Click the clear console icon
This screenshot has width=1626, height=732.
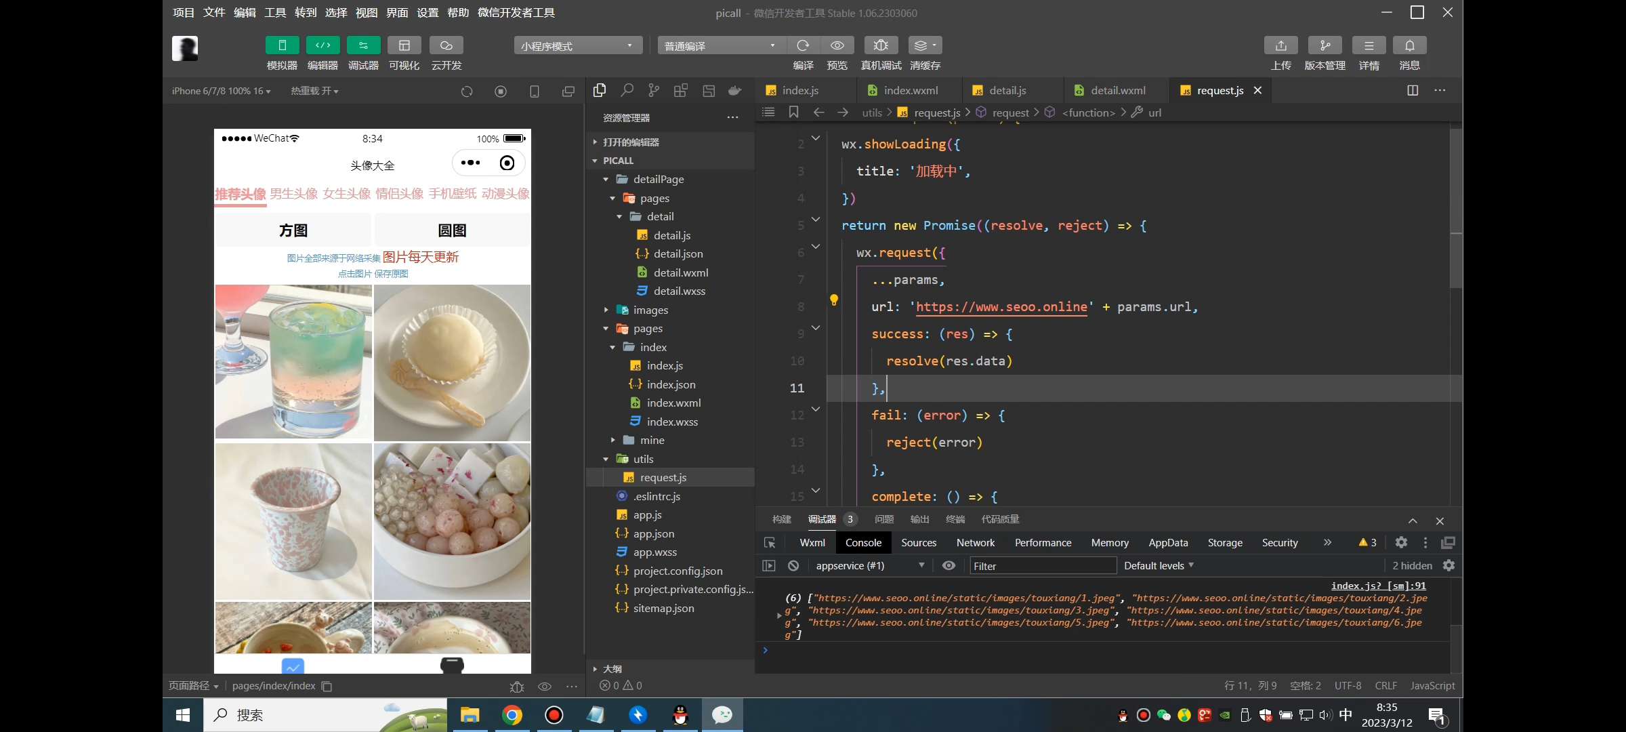793,565
